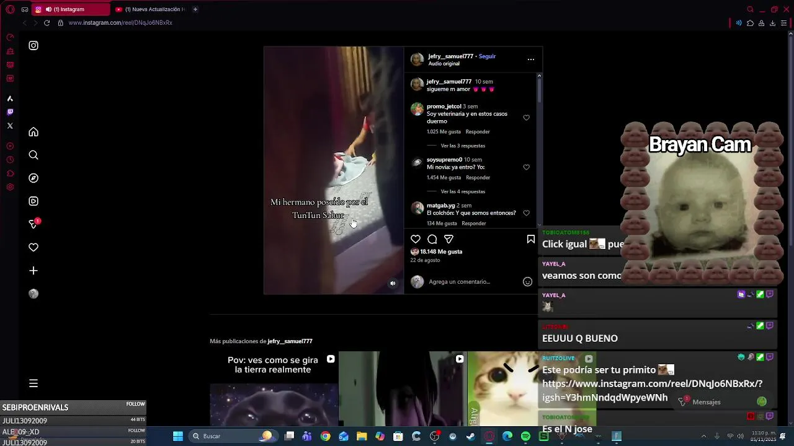Click the address bar URL
This screenshot has height=446, width=794.
tap(120, 23)
